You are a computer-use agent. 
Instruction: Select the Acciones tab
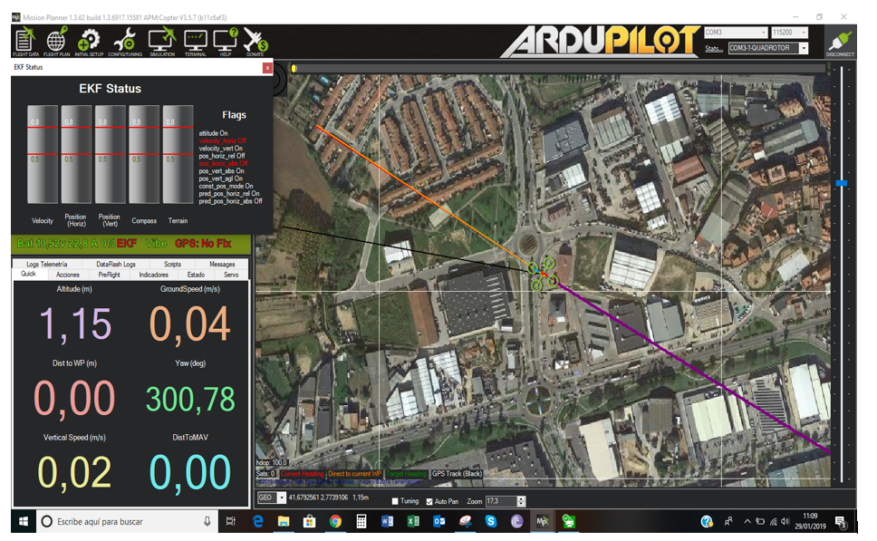[68, 275]
